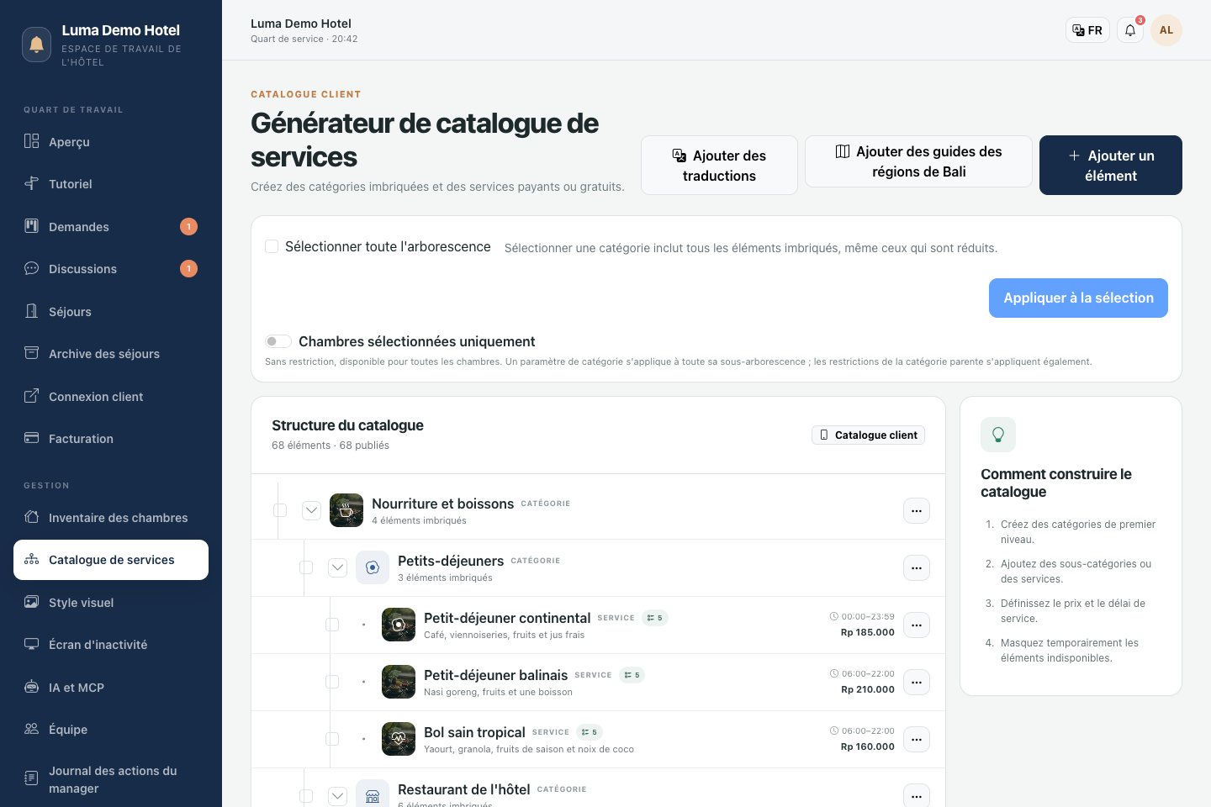Open notifications bell in the header
This screenshot has height=807, width=1211.
[x=1130, y=30]
